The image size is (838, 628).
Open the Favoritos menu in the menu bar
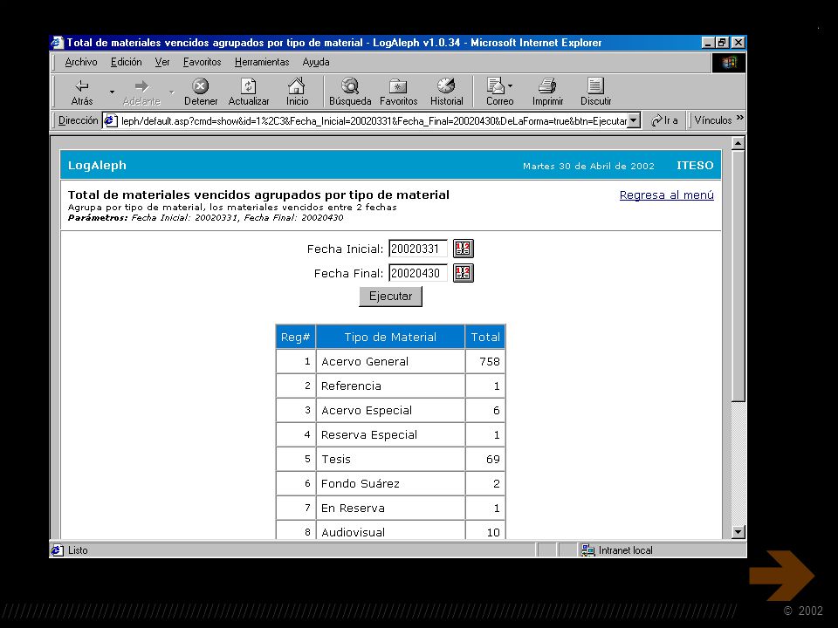(202, 62)
